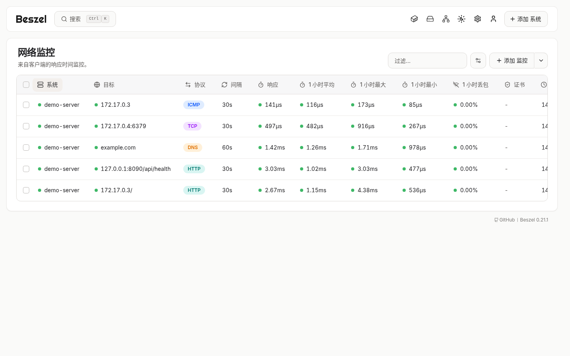Open the 搜索 search box
The width and height of the screenshot is (570, 356).
coord(85,19)
